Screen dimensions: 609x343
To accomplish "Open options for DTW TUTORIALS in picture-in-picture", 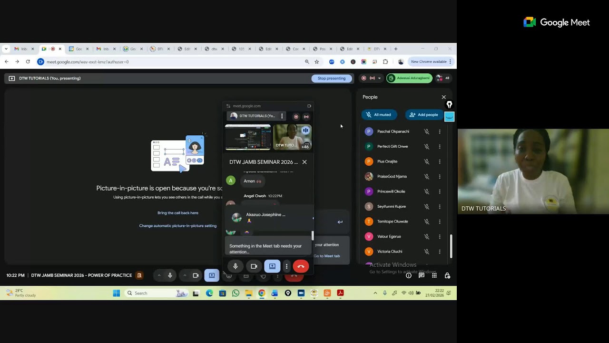I will (282, 116).
